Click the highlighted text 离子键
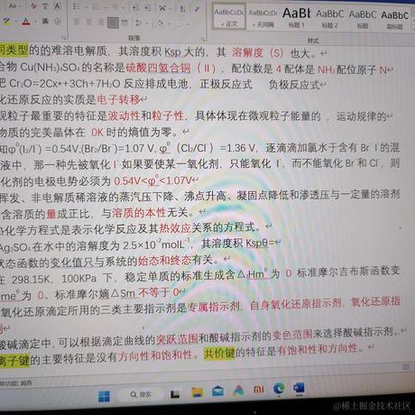 14,360
